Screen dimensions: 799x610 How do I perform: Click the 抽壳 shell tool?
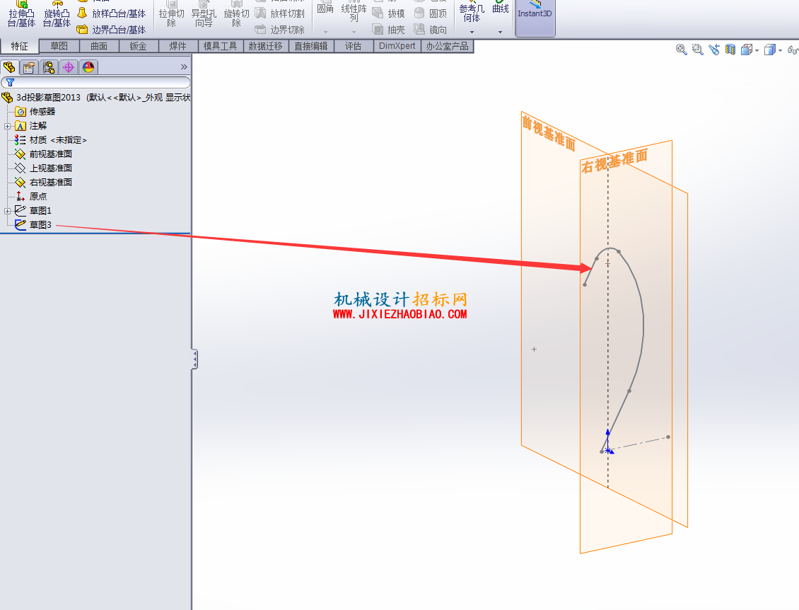389,30
